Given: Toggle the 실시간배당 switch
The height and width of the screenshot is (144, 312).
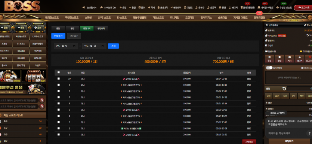Looking at the screenshot, I should (x=269, y=68).
